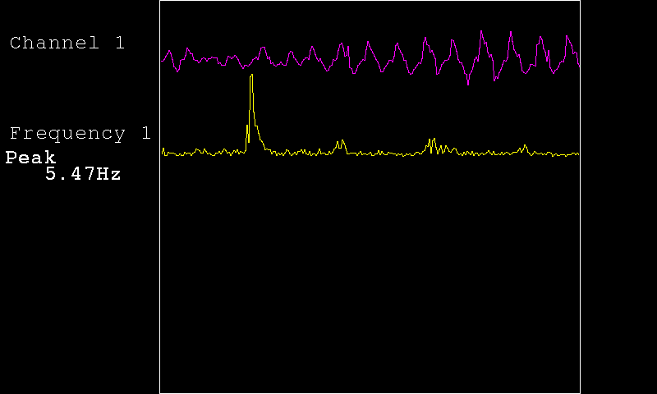Select the second small yellow harmonic peak

(x=340, y=143)
